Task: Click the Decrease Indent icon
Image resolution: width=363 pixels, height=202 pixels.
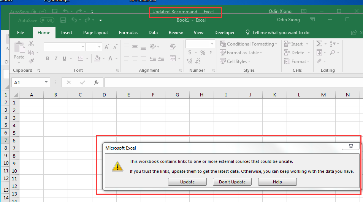Action: coord(153,58)
